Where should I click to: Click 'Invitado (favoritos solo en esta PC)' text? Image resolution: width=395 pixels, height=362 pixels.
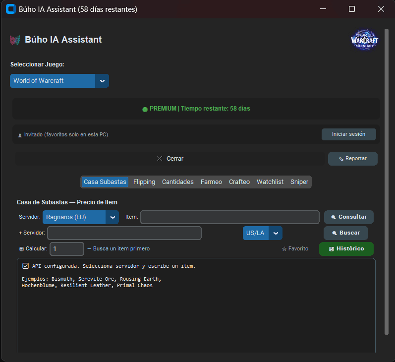point(66,134)
